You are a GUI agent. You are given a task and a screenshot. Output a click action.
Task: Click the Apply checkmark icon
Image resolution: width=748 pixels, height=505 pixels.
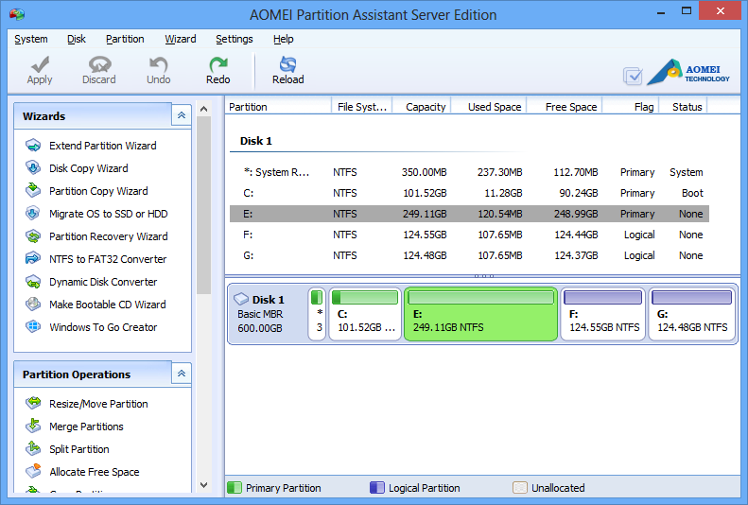40,64
